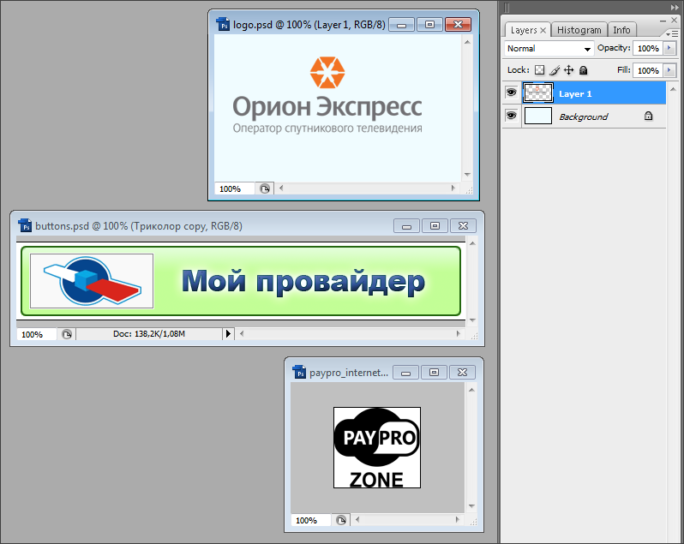Switch to the Info tab
The image size is (684, 544).
point(621,30)
